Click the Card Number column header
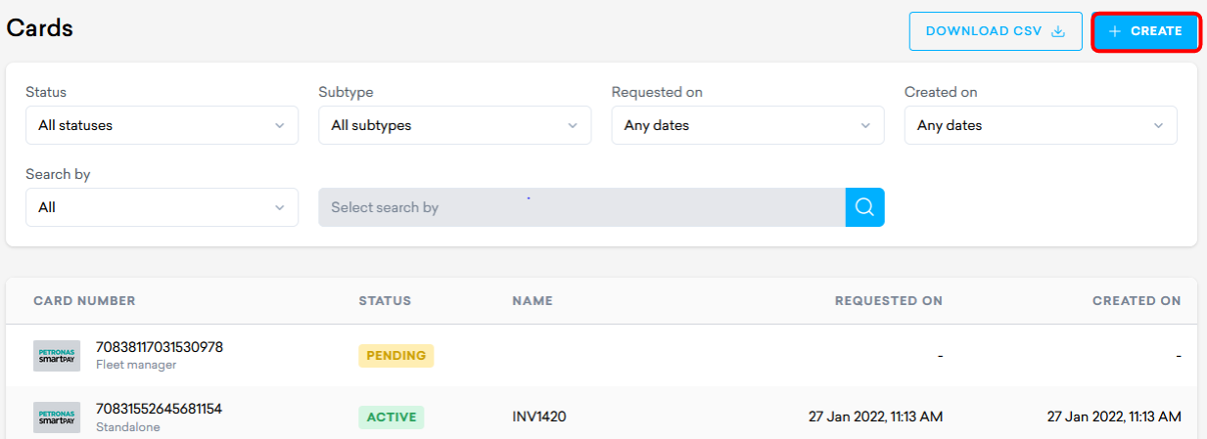 84,301
